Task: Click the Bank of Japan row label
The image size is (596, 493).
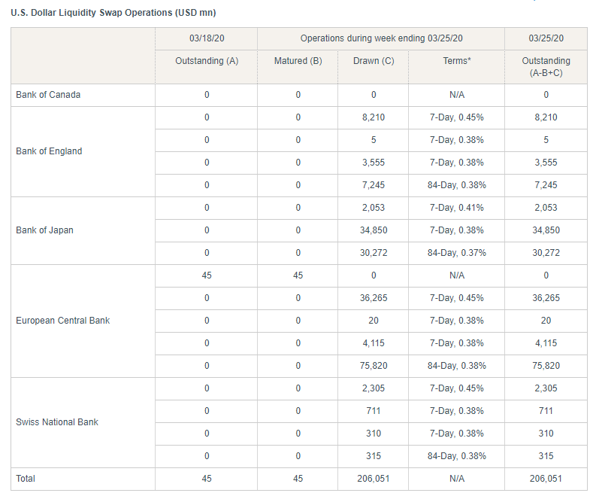Action: (44, 230)
